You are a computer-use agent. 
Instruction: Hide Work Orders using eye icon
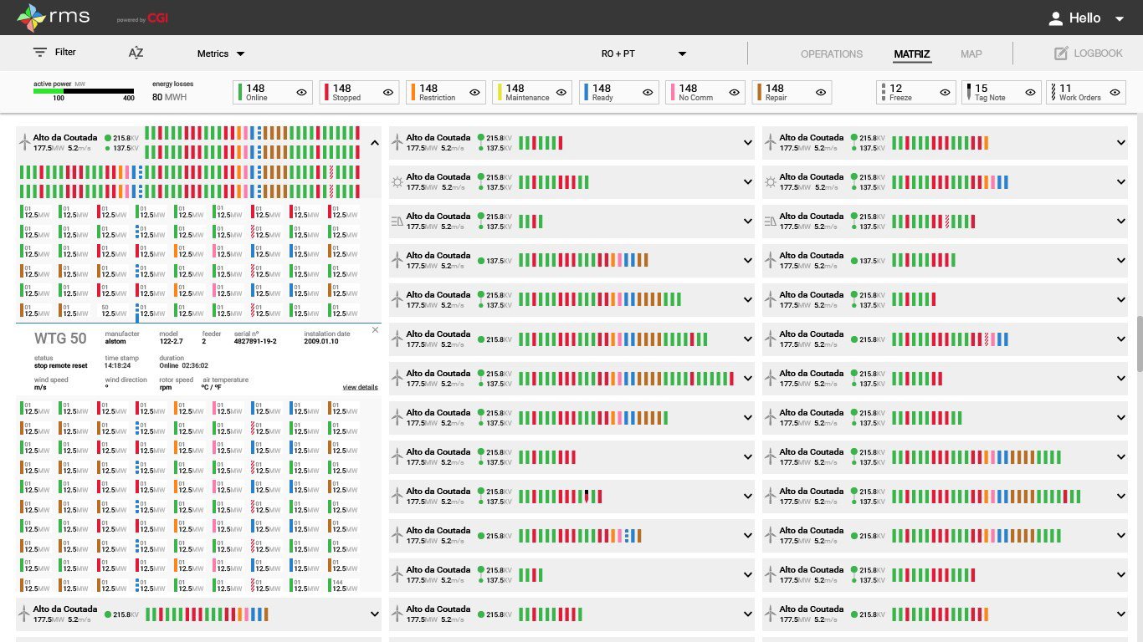(x=1115, y=93)
